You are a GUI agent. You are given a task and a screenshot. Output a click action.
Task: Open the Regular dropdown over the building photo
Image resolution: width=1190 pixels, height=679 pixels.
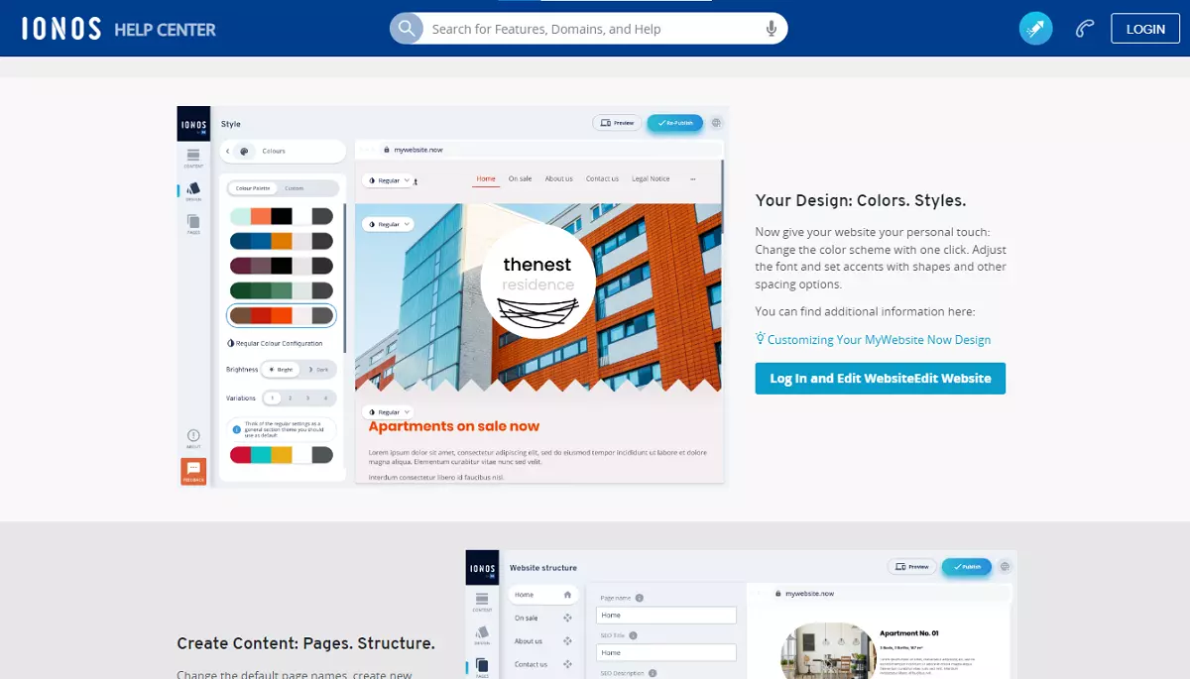[x=388, y=224]
